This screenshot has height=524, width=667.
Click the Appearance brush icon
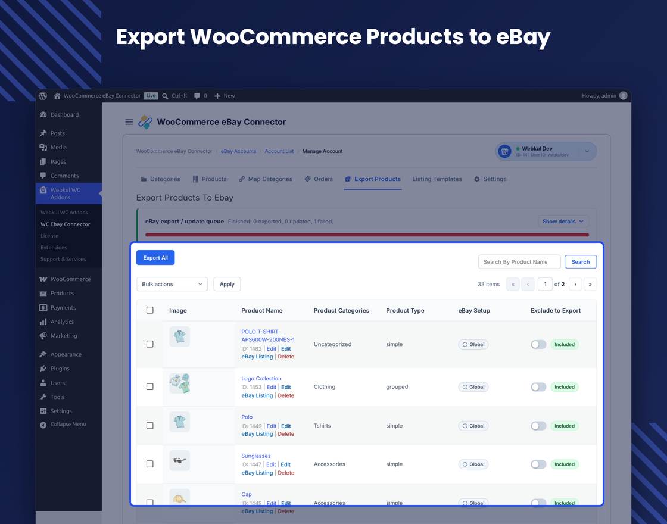43,354
